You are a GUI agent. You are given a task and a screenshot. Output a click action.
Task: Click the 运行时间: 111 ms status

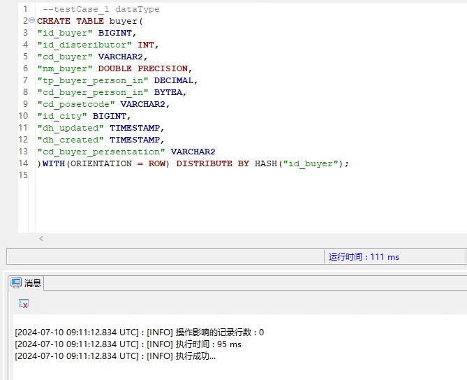point(364,256)
